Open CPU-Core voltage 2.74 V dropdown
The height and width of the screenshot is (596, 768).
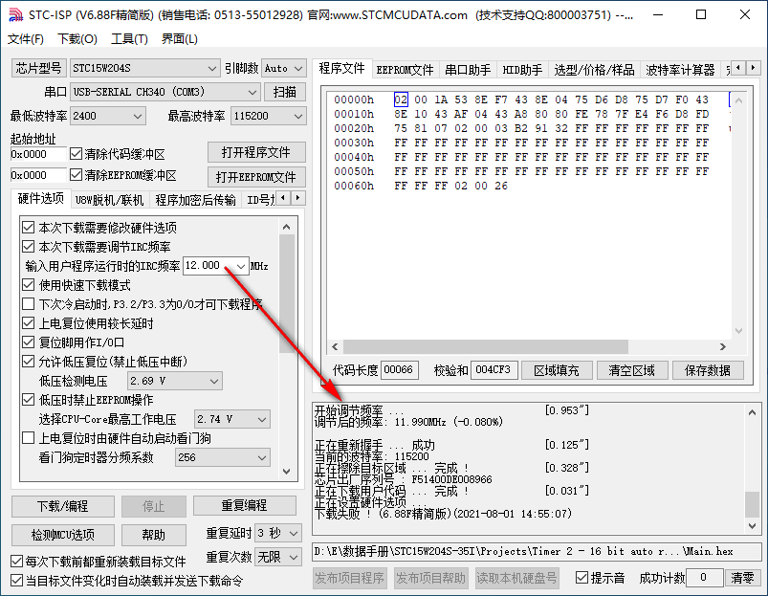(x=232, y=419)
